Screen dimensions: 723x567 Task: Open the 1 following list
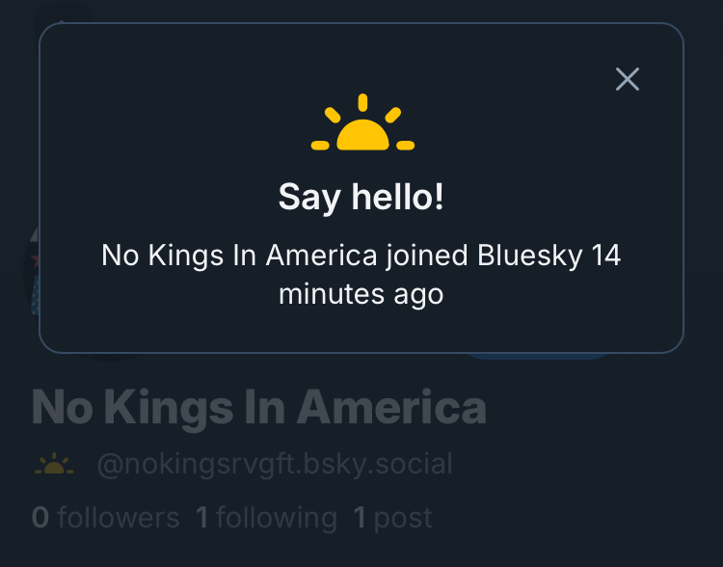267,518
